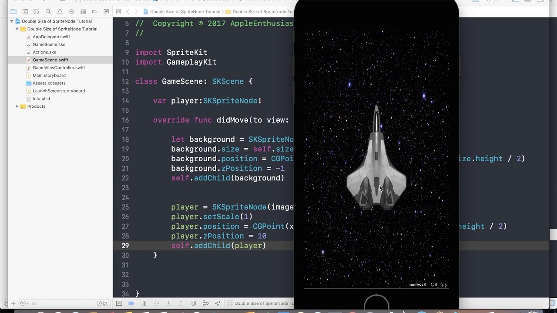
Task: Click 'var player:SKSpriteNode!' line
Action: click(x=207, y=101)
